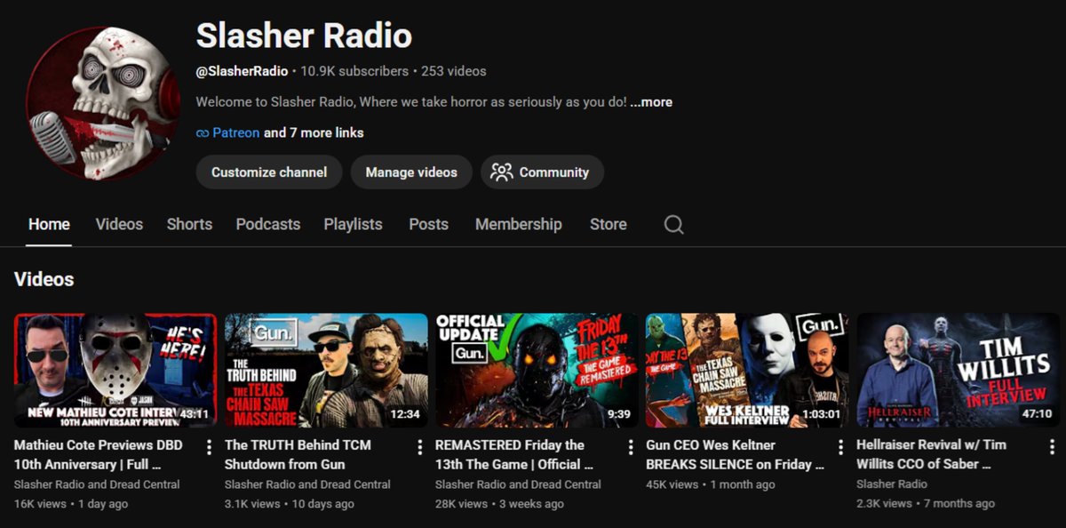Switch to the Posts tab

click(428, 224)
